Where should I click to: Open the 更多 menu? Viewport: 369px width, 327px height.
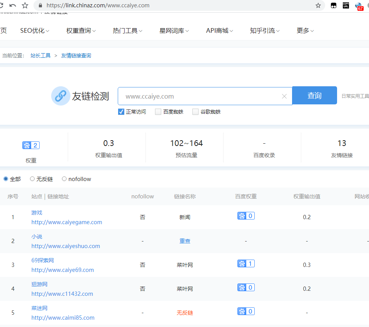coord(305,31)
